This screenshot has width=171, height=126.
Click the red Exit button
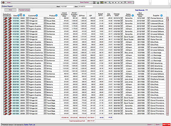(x=166, y=125)
